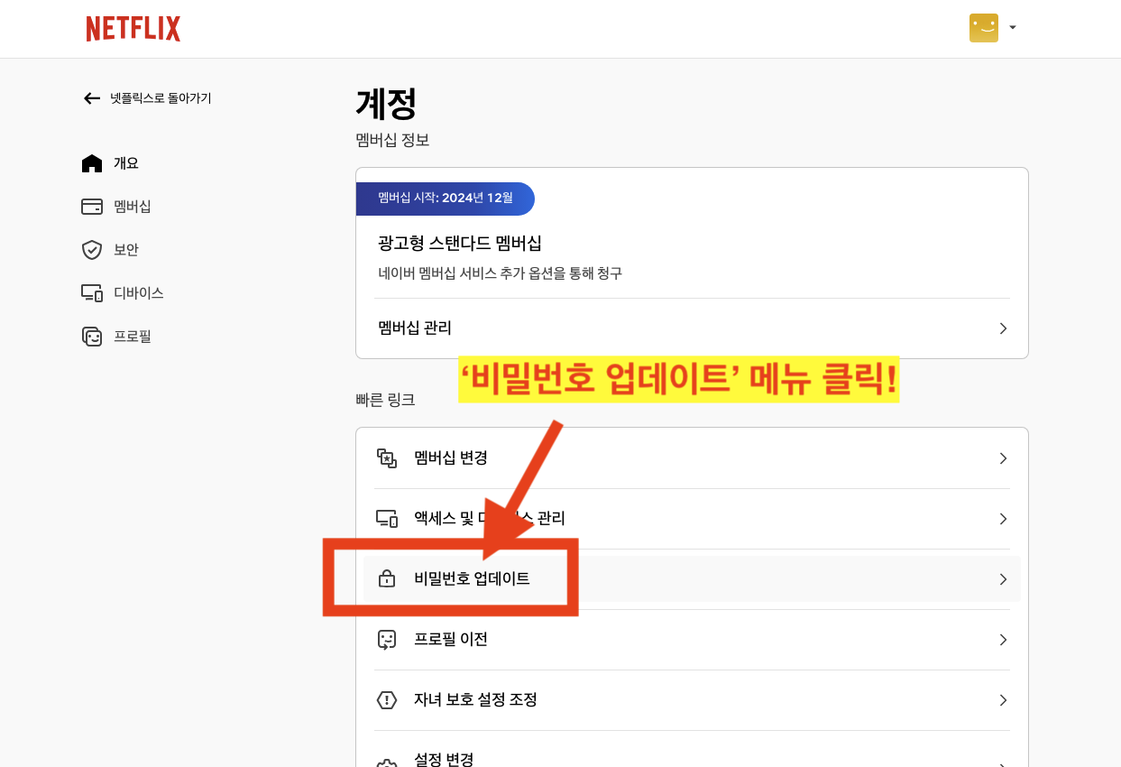Click the lock icon next to 비밀번호 업데이트
Screen dimensions: 1121x767
388,578
